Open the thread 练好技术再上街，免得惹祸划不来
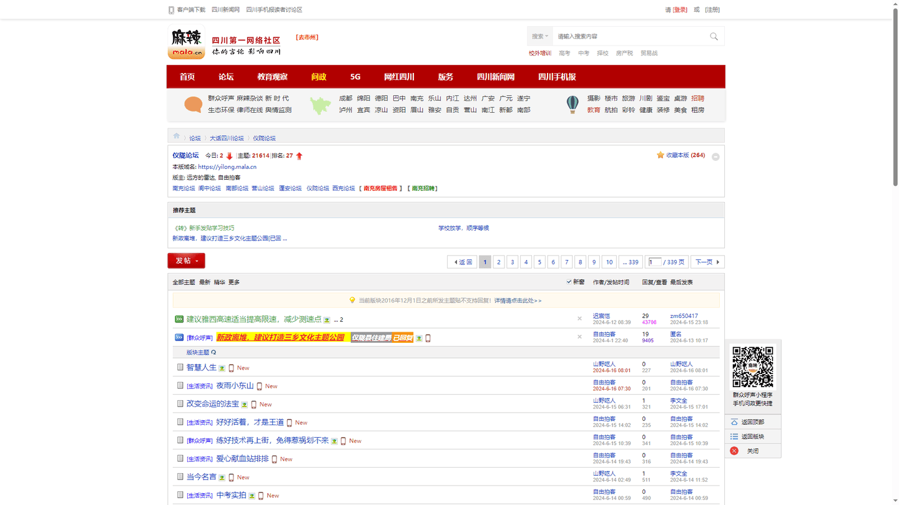This screenshot has width=899, height=505. tap(272, 440)
